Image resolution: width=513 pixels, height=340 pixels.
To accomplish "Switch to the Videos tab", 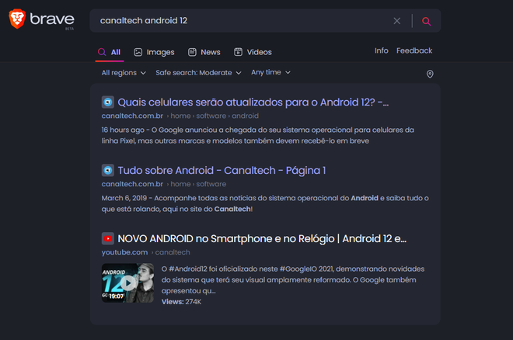I will pos(253,52).
